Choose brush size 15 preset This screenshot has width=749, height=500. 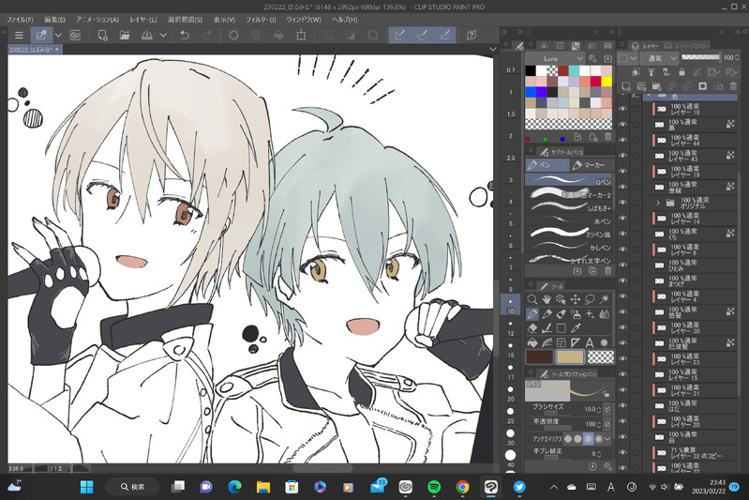[511, 349]
